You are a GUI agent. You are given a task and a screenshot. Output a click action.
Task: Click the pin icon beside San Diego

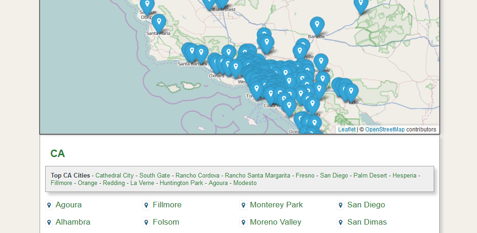[341, 205]
